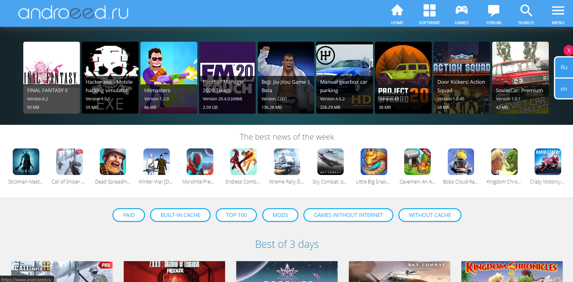Click 'Sky Combat: o...' title text

(x=330, y=182)
